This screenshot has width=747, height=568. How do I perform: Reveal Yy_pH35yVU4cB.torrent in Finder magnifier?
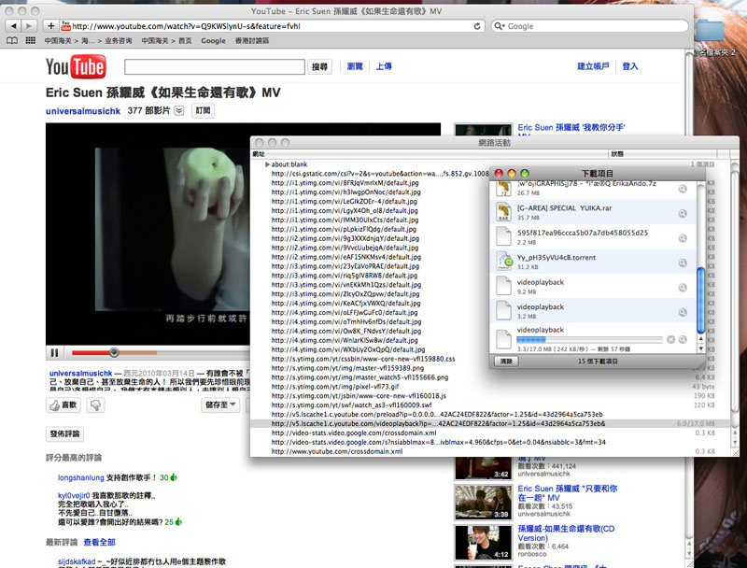[684, 263]
